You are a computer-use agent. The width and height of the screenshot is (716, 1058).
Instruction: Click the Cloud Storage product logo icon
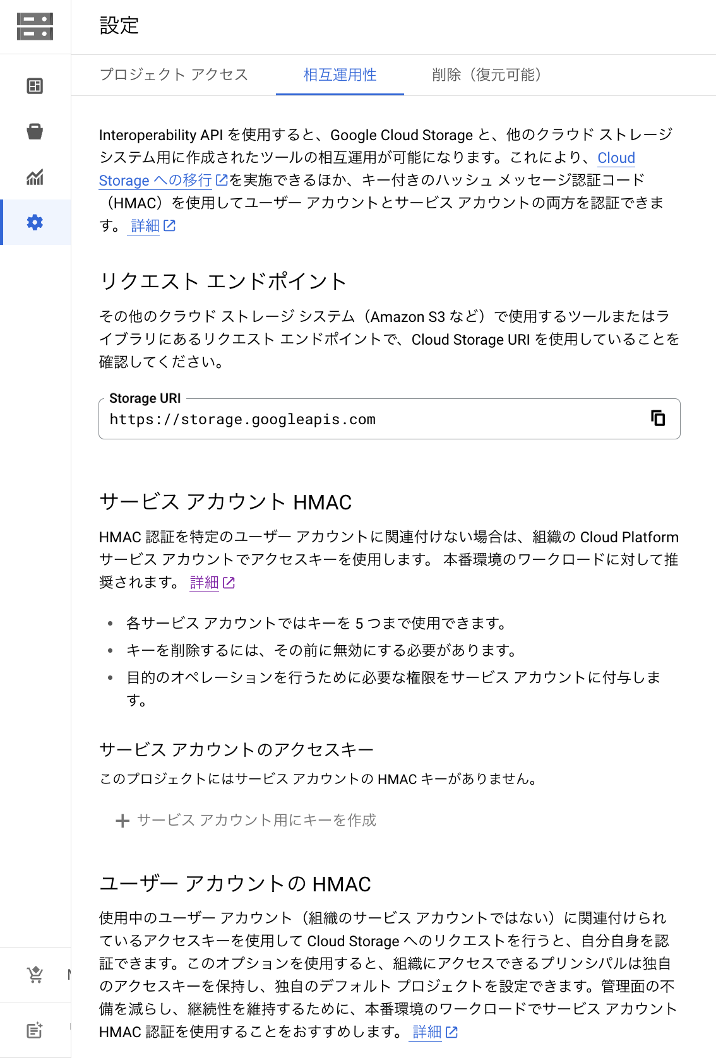tap(35, 27)
